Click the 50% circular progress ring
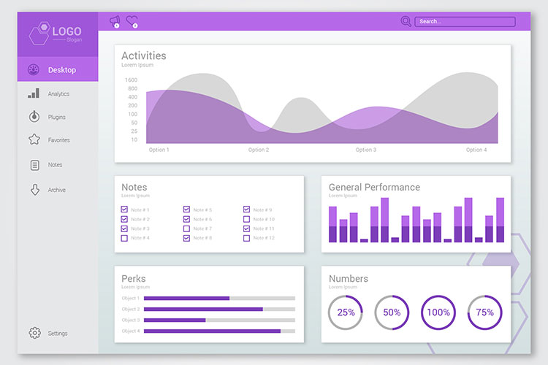 point(392,312)
